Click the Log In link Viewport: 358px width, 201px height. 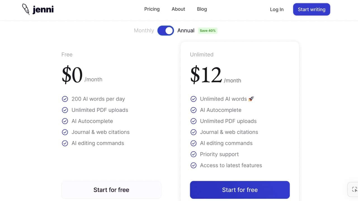(276, 9)
